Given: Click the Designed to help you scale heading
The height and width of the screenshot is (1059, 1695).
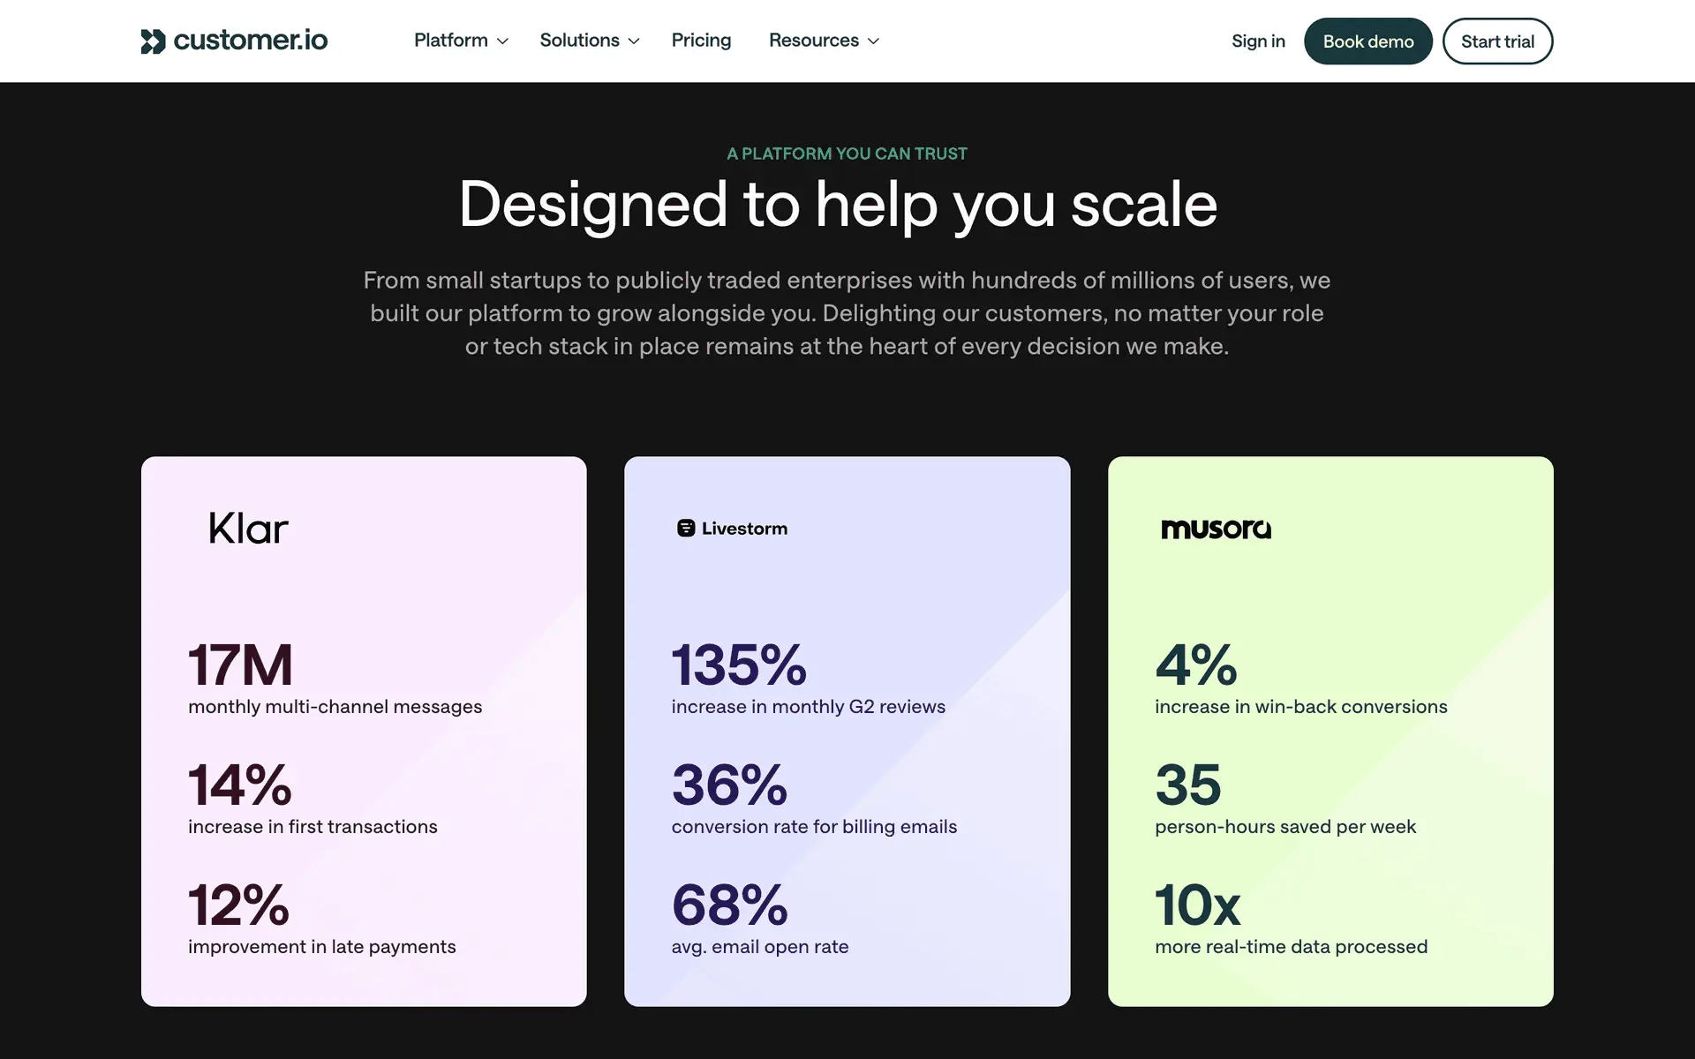Looking at the screenshot, I should pyautogui.click(x=838, y=205).
